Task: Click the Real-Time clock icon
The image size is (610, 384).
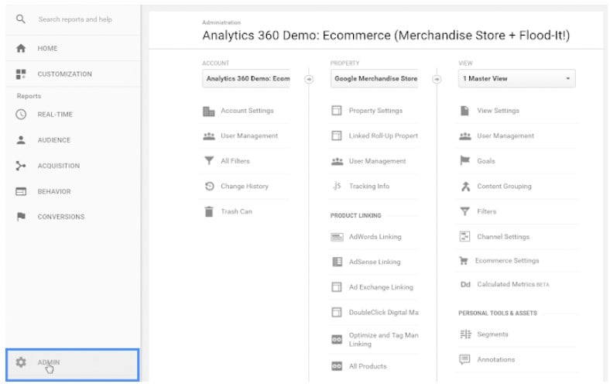Action: [21, 115]
